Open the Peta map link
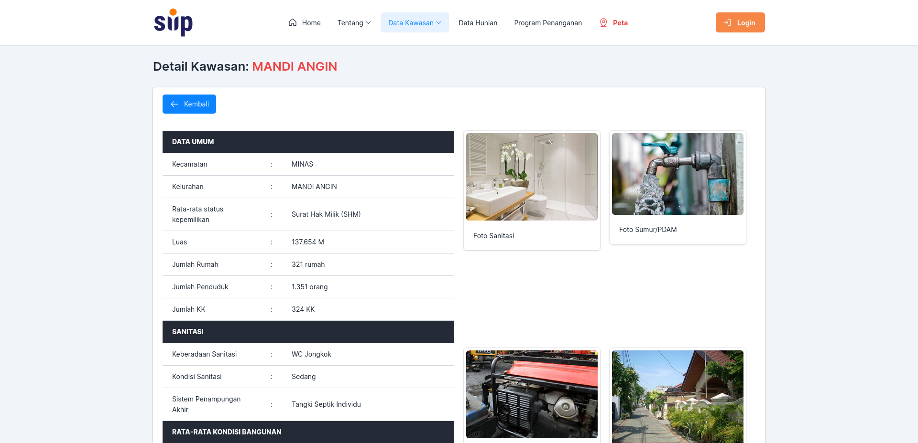Image resolution: width=918 pixels, height=443 pixels. click(x=613, y=22)
